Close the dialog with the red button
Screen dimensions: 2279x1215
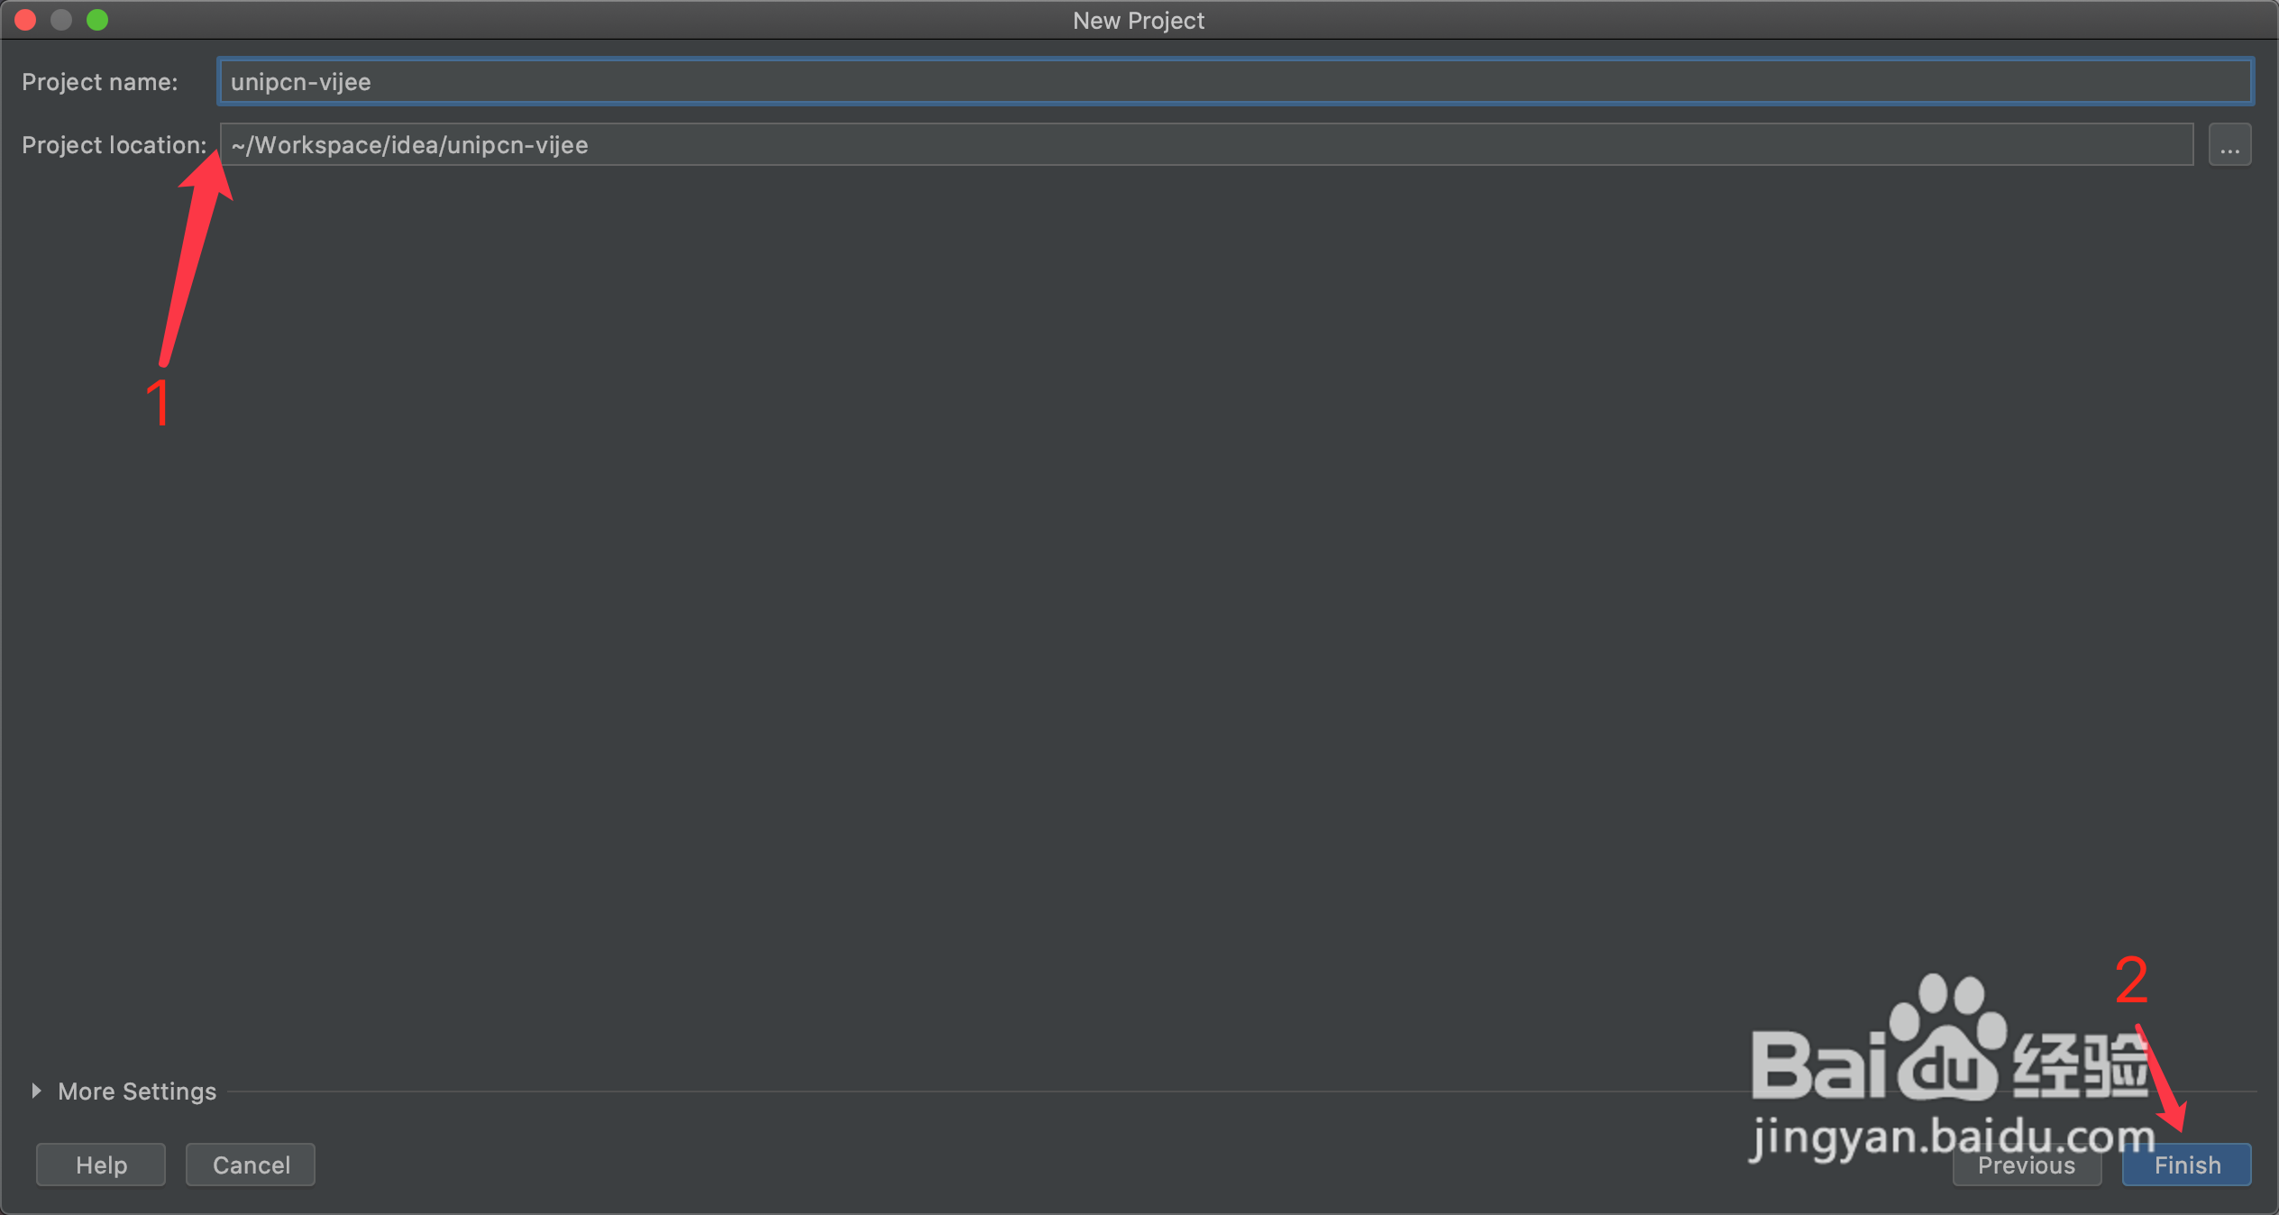(25, 20)
